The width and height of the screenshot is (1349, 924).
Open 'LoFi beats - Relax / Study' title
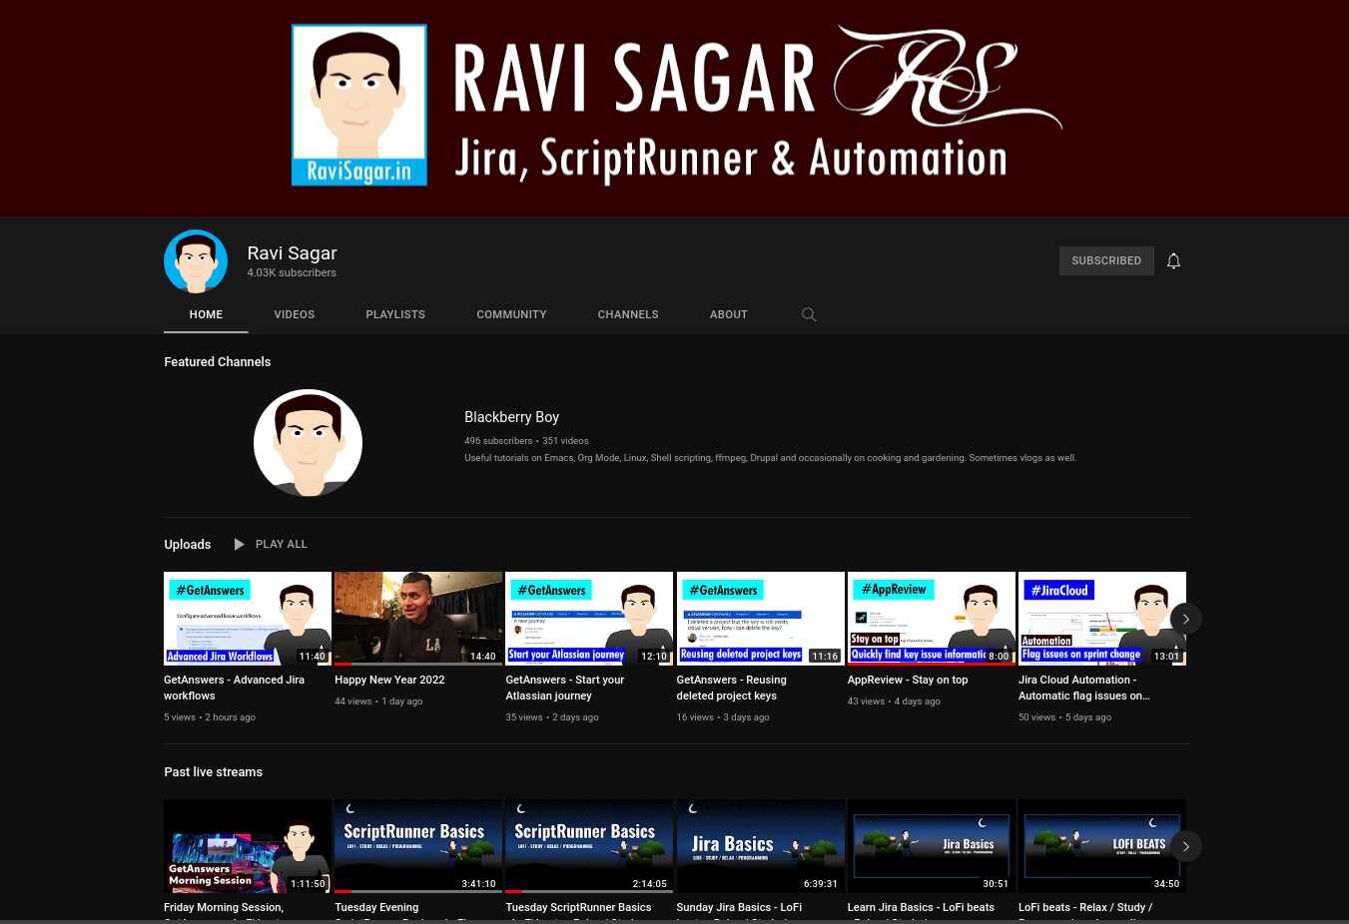pyautogui.click(x=1085, y=908)
